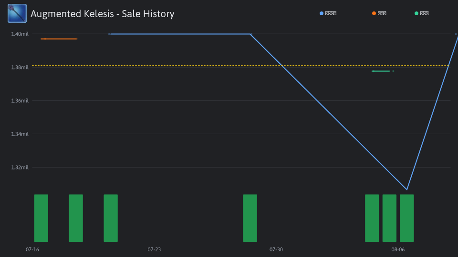Viewport: 458px width, 257px height.
Task: Select volume bar beneath blue line's lowest point
Action: (407, 218)
